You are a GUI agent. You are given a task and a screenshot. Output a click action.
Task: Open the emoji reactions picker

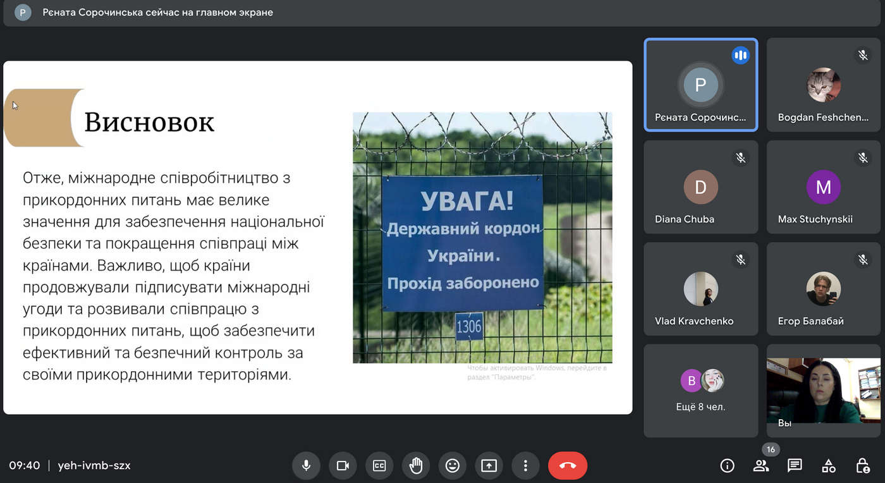coord(452,466)
